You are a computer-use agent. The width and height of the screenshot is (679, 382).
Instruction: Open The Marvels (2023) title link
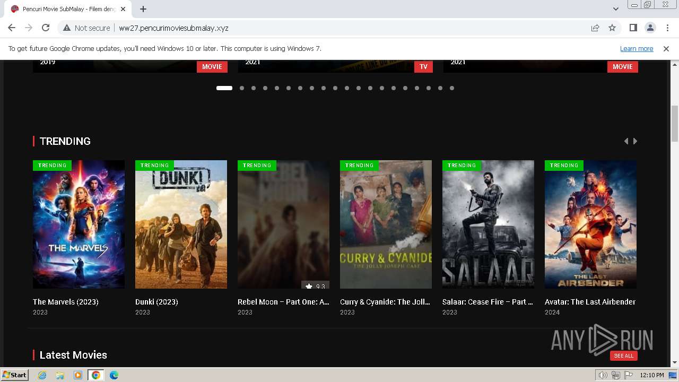tap(66, 302)
